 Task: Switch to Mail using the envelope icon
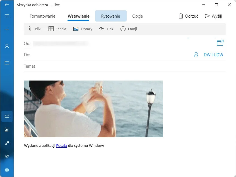point(7,116)
